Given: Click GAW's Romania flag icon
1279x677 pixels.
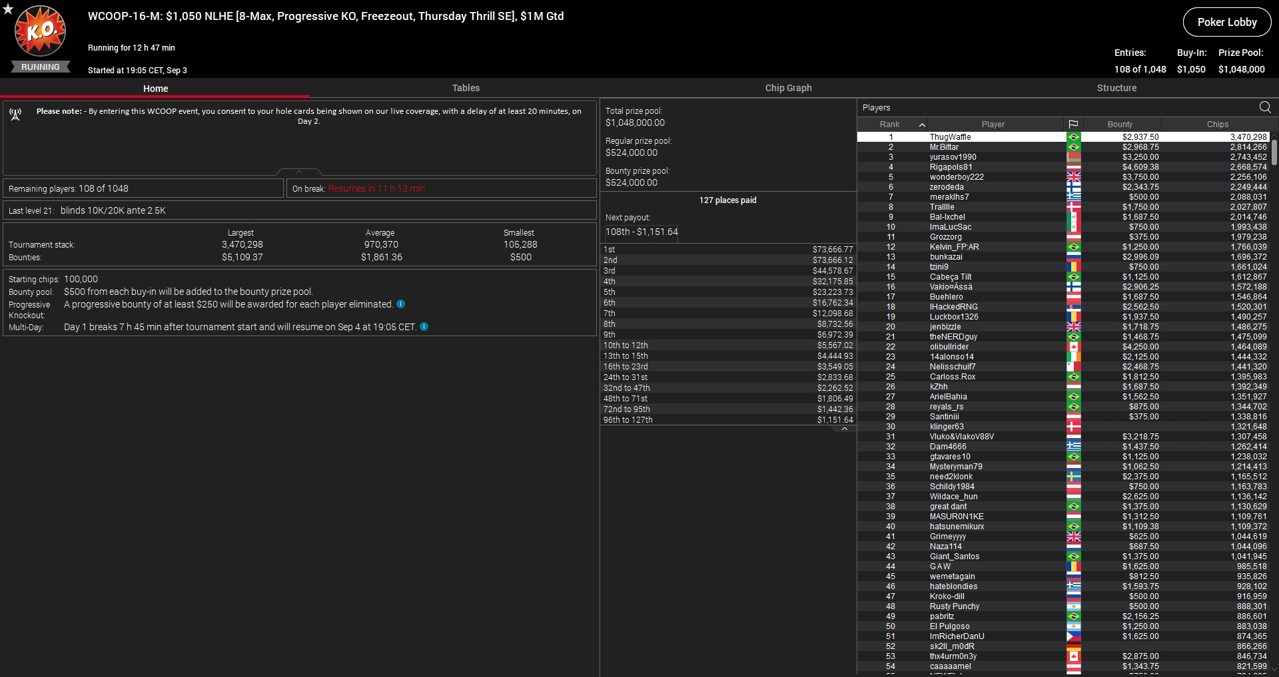Looking at the screenshot, I should click(1073, 566).
